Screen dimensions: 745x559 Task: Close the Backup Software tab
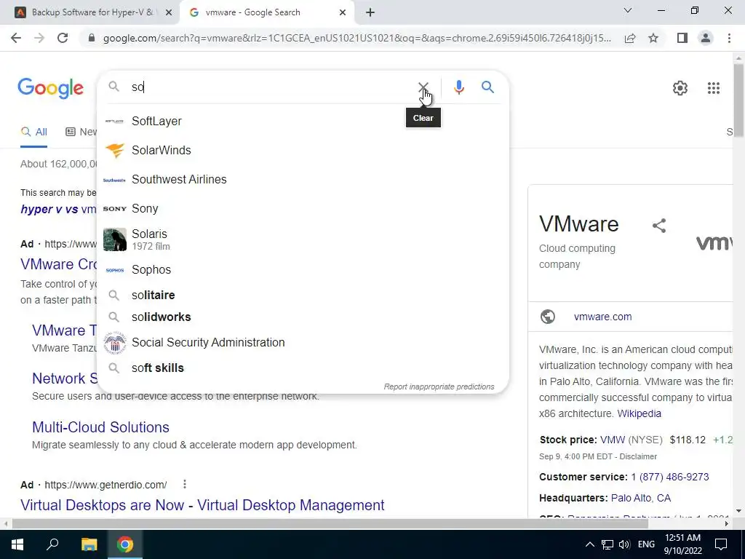tap(168, 12)
